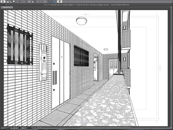Screen dimensions: 173x130
Task: Click the Open file folder icon
Action: coord(11,2)
